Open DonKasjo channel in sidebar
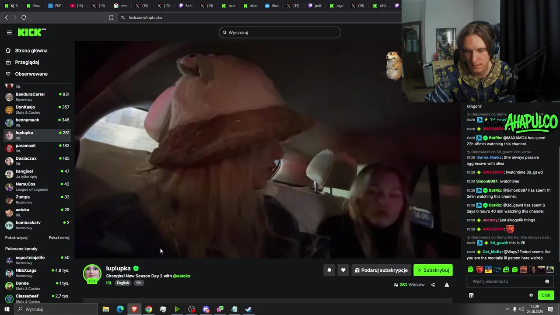 37,110
